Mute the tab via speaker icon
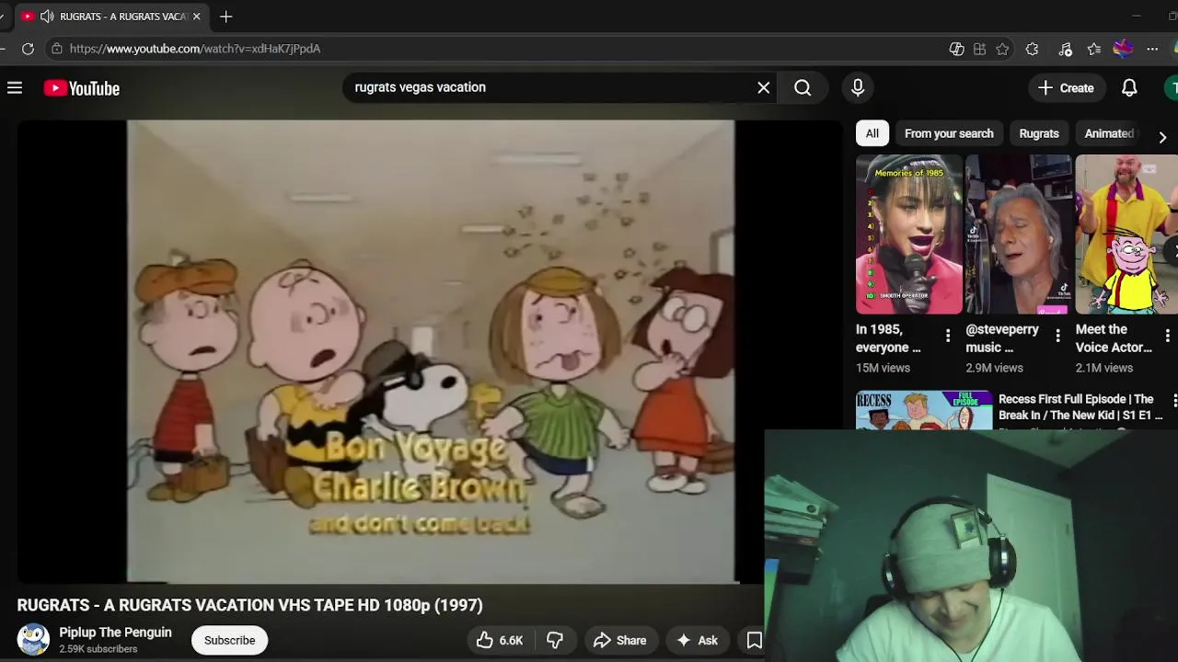Image resolution: width=1178 pixels, height=662 pixels. 47,17
